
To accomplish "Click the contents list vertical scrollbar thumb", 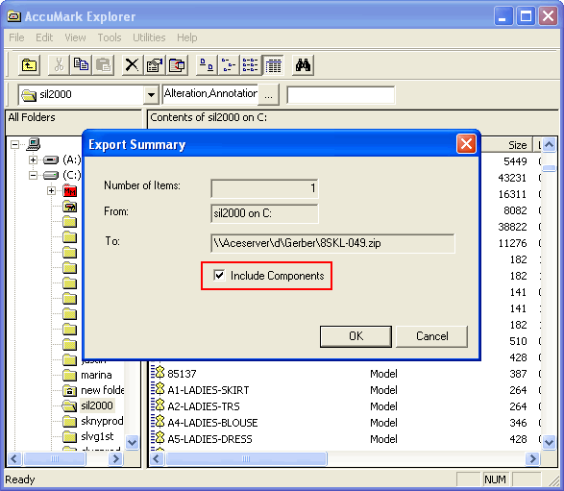I will (x=549, y=168).
